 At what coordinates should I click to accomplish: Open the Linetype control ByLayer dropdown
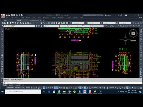68,26
